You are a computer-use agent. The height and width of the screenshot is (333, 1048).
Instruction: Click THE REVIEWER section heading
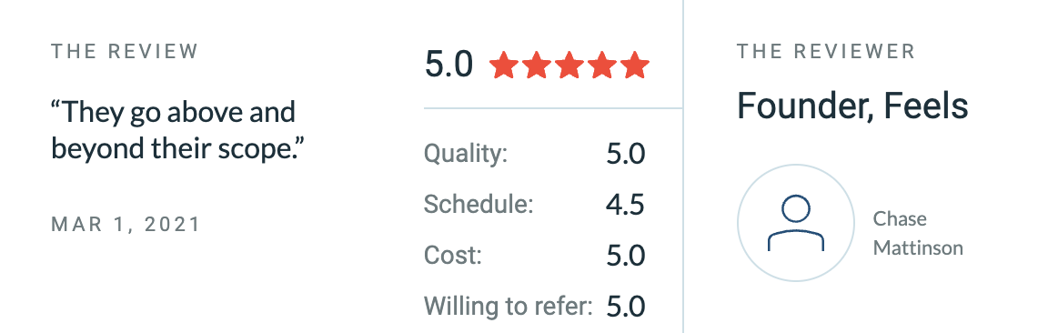click(826, 52)
